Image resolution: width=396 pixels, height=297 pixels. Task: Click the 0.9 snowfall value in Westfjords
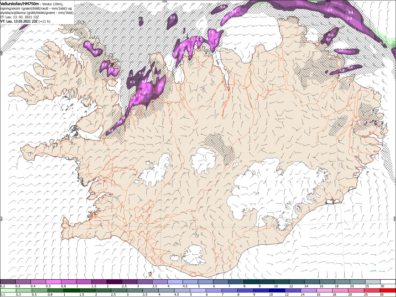[88, 44]
